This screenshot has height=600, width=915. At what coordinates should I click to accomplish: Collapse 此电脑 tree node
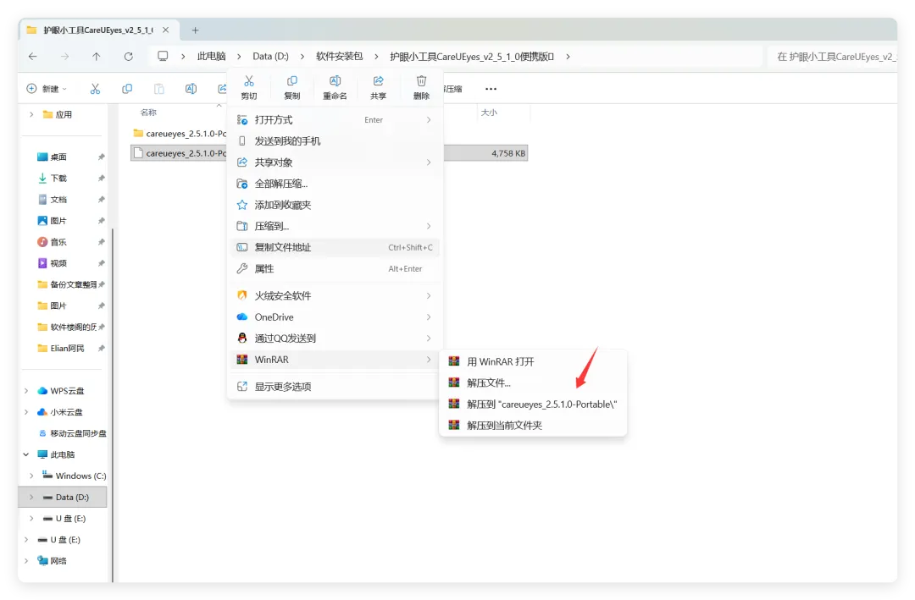point(26,454)
